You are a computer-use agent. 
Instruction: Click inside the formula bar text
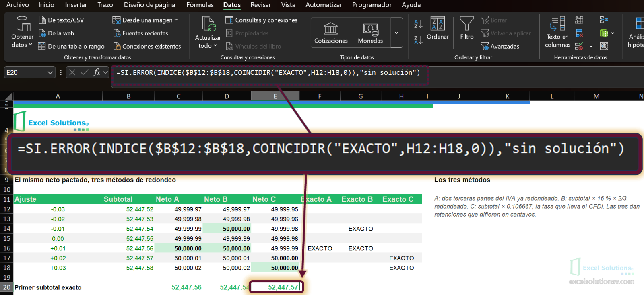[x=268, y=73]
